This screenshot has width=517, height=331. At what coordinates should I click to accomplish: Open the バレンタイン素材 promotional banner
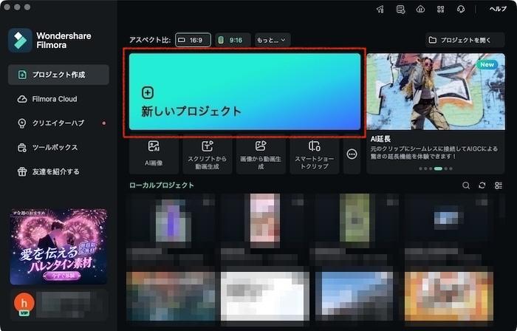58,246
